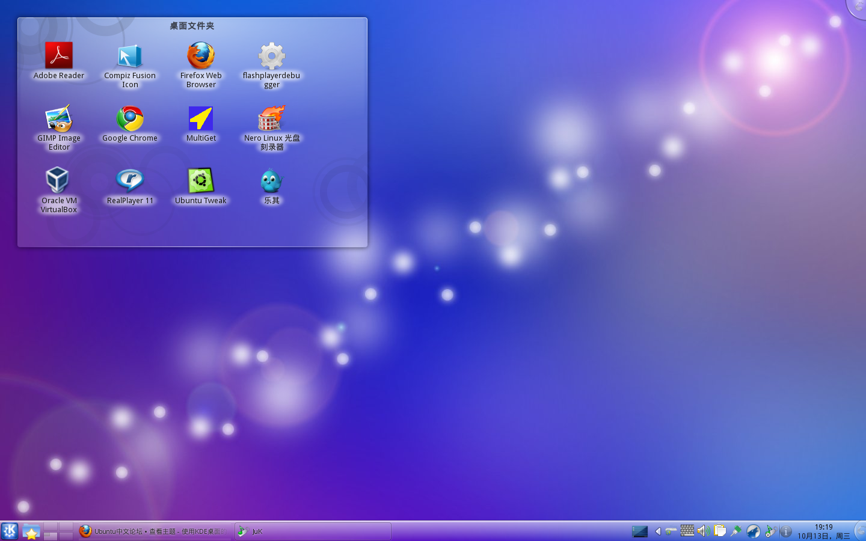
Task: Open the volume speaker tray icon
Action: (704, 531)
